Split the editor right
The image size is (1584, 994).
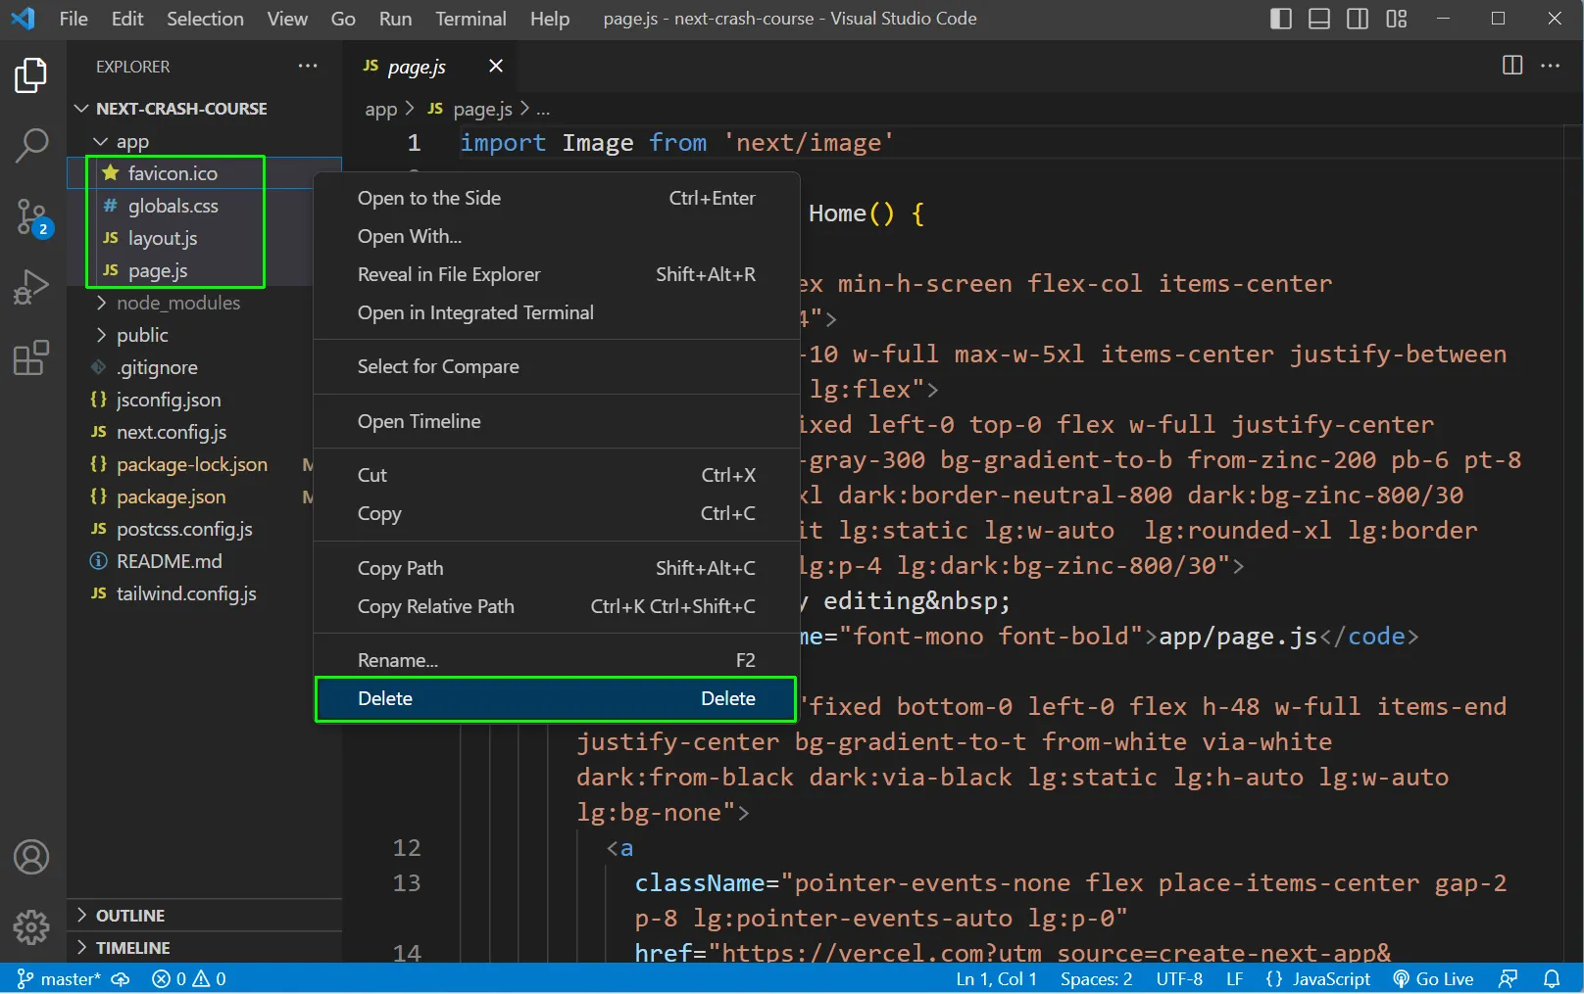tap(1512, 66)
